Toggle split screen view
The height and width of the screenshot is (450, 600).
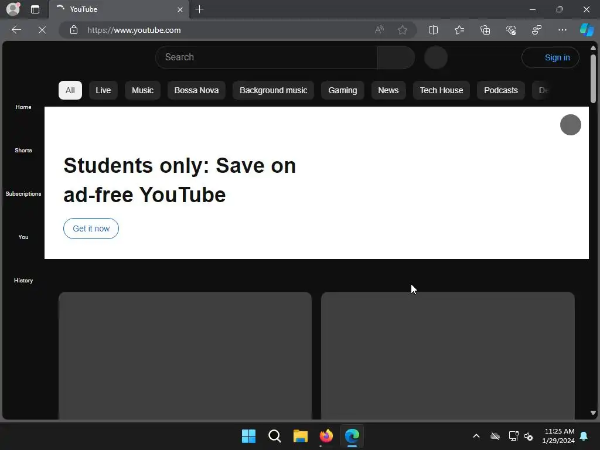point(433,30)
